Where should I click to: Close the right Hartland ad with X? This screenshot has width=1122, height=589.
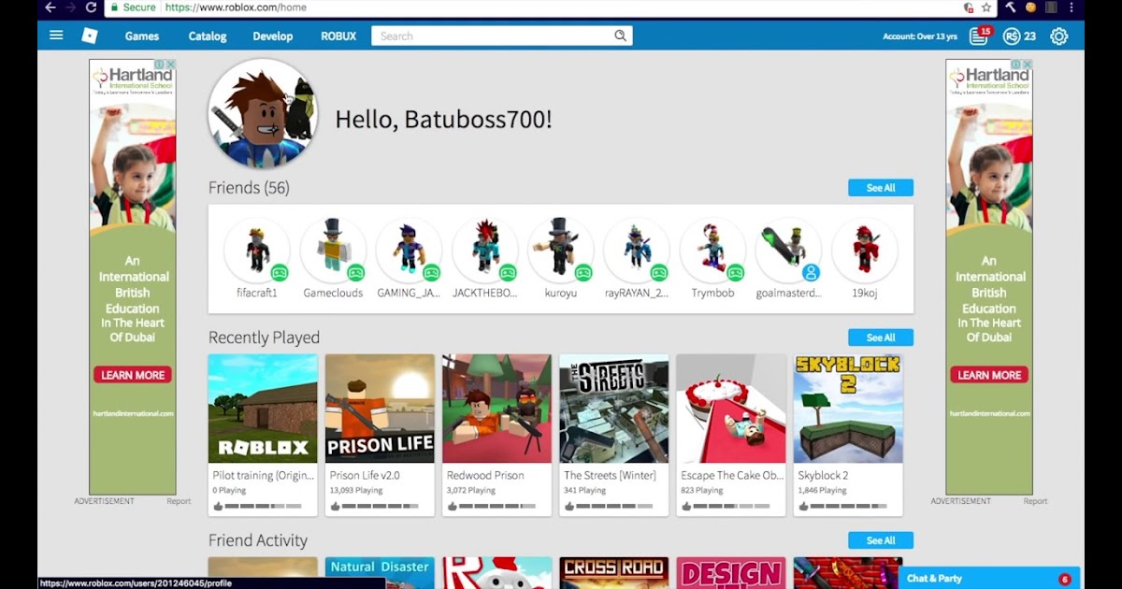tap(1028, 65)
